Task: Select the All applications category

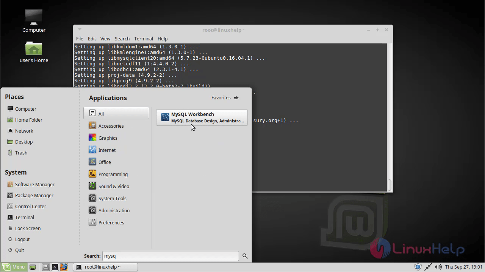Action: click(x=116, y=113)
